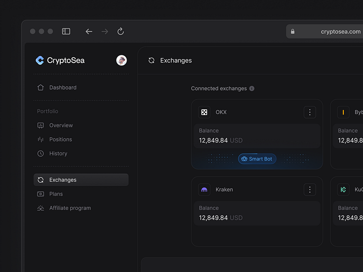
Task: Click the Exchanges header sync icon
Action: (151, 61)
